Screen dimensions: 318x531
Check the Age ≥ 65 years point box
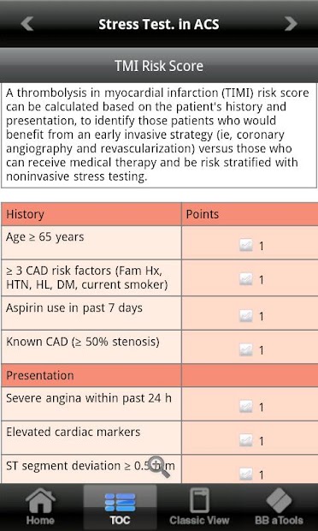click(x=246, y=245)
